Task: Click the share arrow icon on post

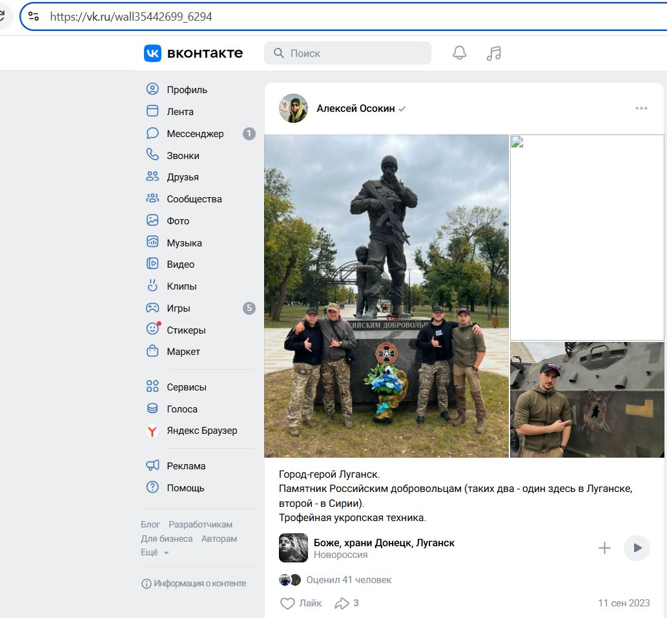Action: [x=342, y=604]
